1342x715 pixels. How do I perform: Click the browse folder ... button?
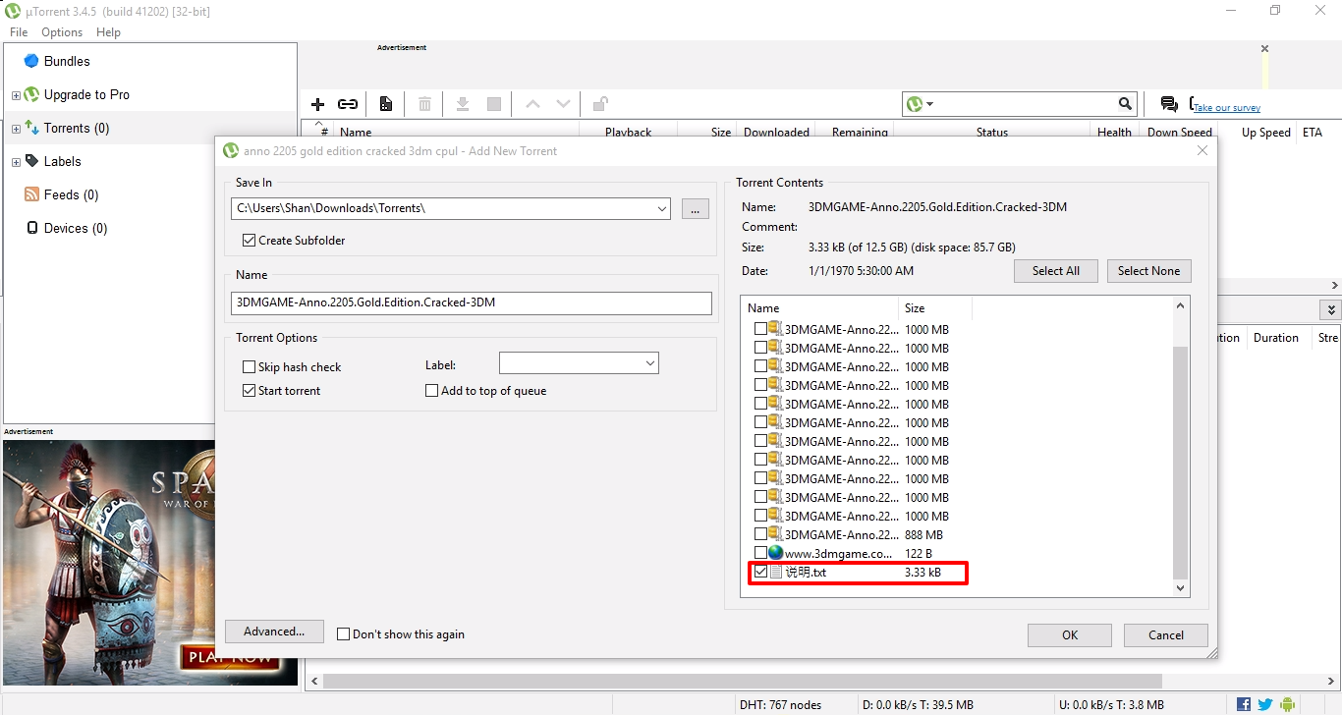coord(695,208)
